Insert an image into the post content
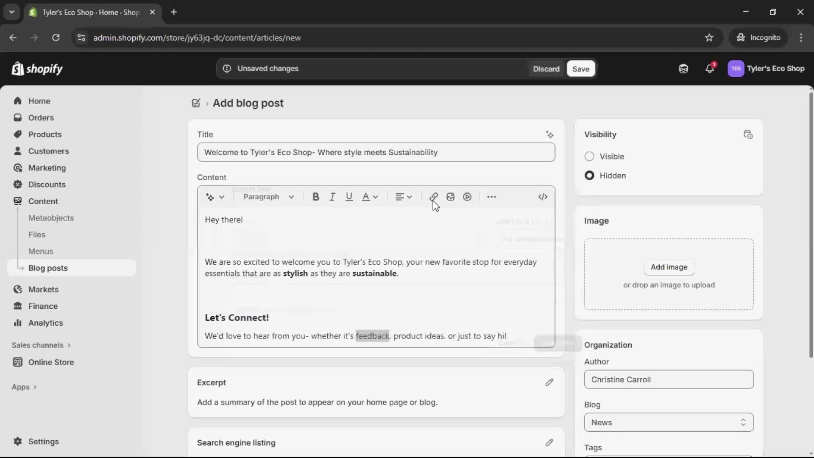The height and width of the screenshot is (458, 814). [x=450, y=196]
